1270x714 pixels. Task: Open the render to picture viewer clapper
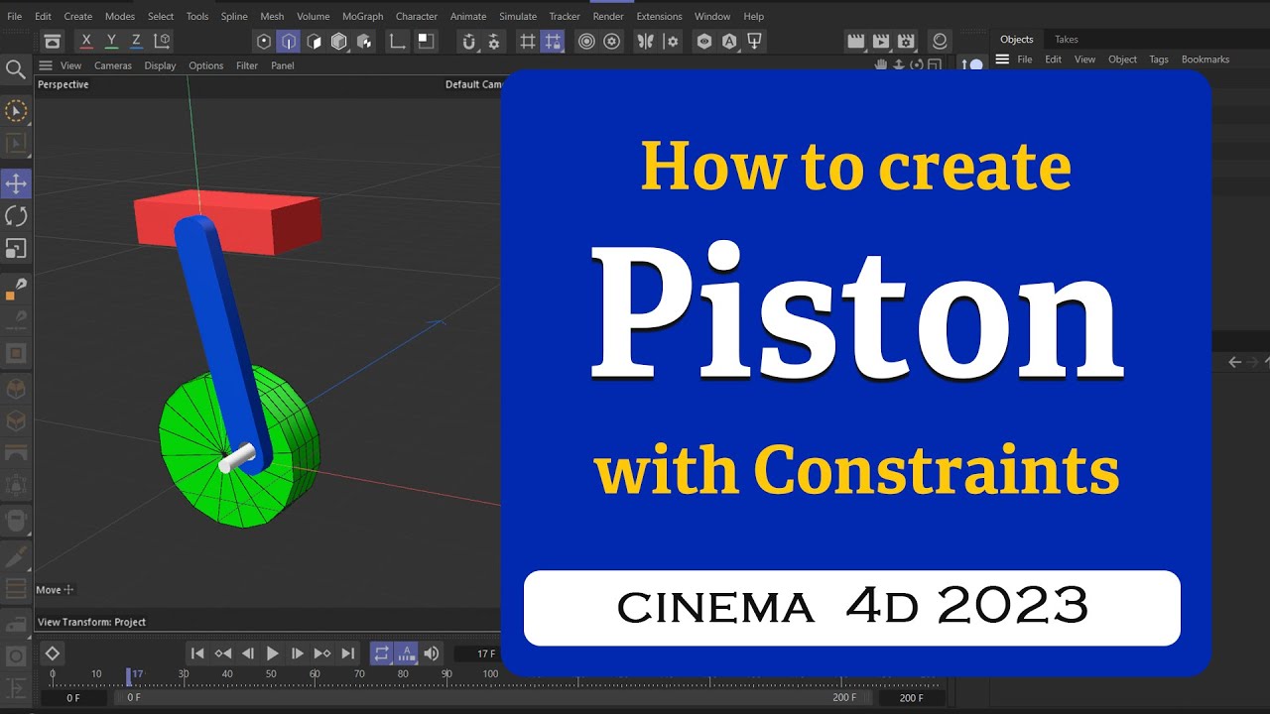[881, 41]
